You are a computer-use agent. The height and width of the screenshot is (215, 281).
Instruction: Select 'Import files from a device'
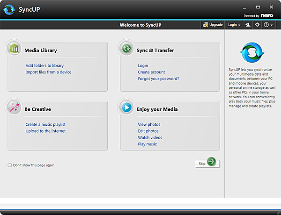(x=48, y=72)
